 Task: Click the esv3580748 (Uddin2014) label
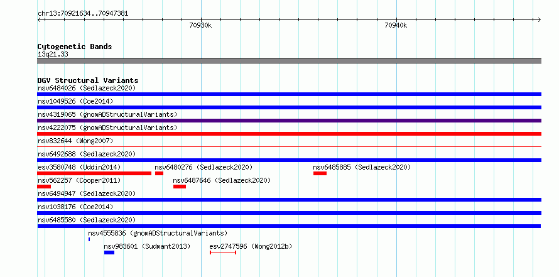click(79, 167)
